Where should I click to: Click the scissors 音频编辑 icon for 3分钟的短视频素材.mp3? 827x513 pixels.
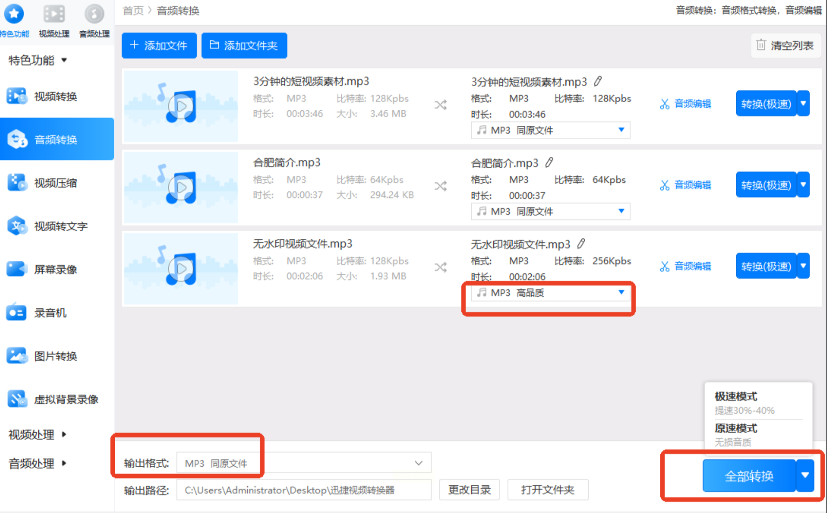[665, 104]
